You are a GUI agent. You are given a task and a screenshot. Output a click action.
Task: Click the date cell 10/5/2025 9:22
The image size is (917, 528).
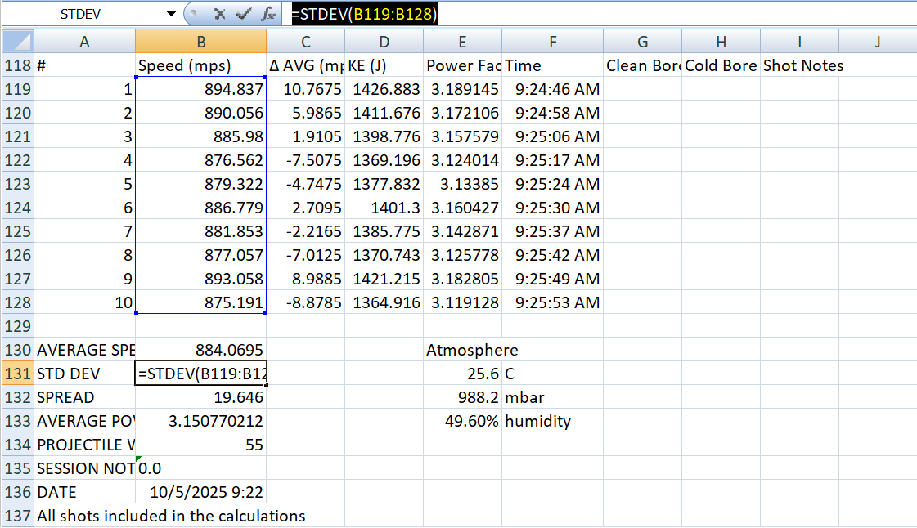(200, 492)
